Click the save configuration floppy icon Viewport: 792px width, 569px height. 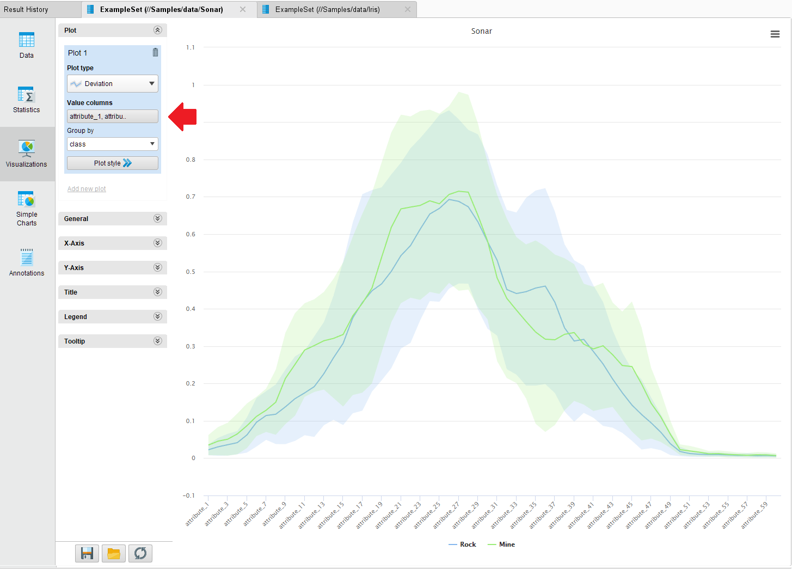point(87,553)
